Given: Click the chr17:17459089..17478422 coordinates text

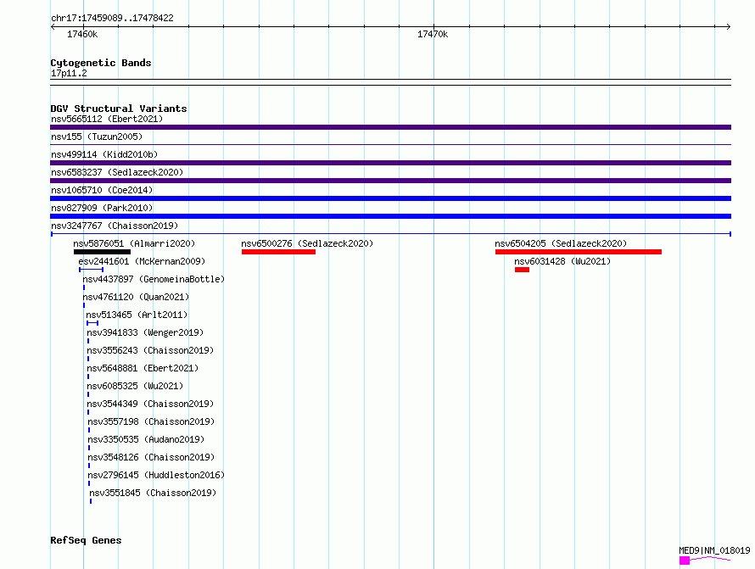Looking at the screenshot, I should (112, 18).
